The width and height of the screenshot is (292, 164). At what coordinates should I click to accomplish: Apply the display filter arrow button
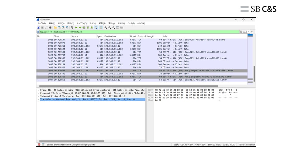pyautogui.click(x=245, y=32)
